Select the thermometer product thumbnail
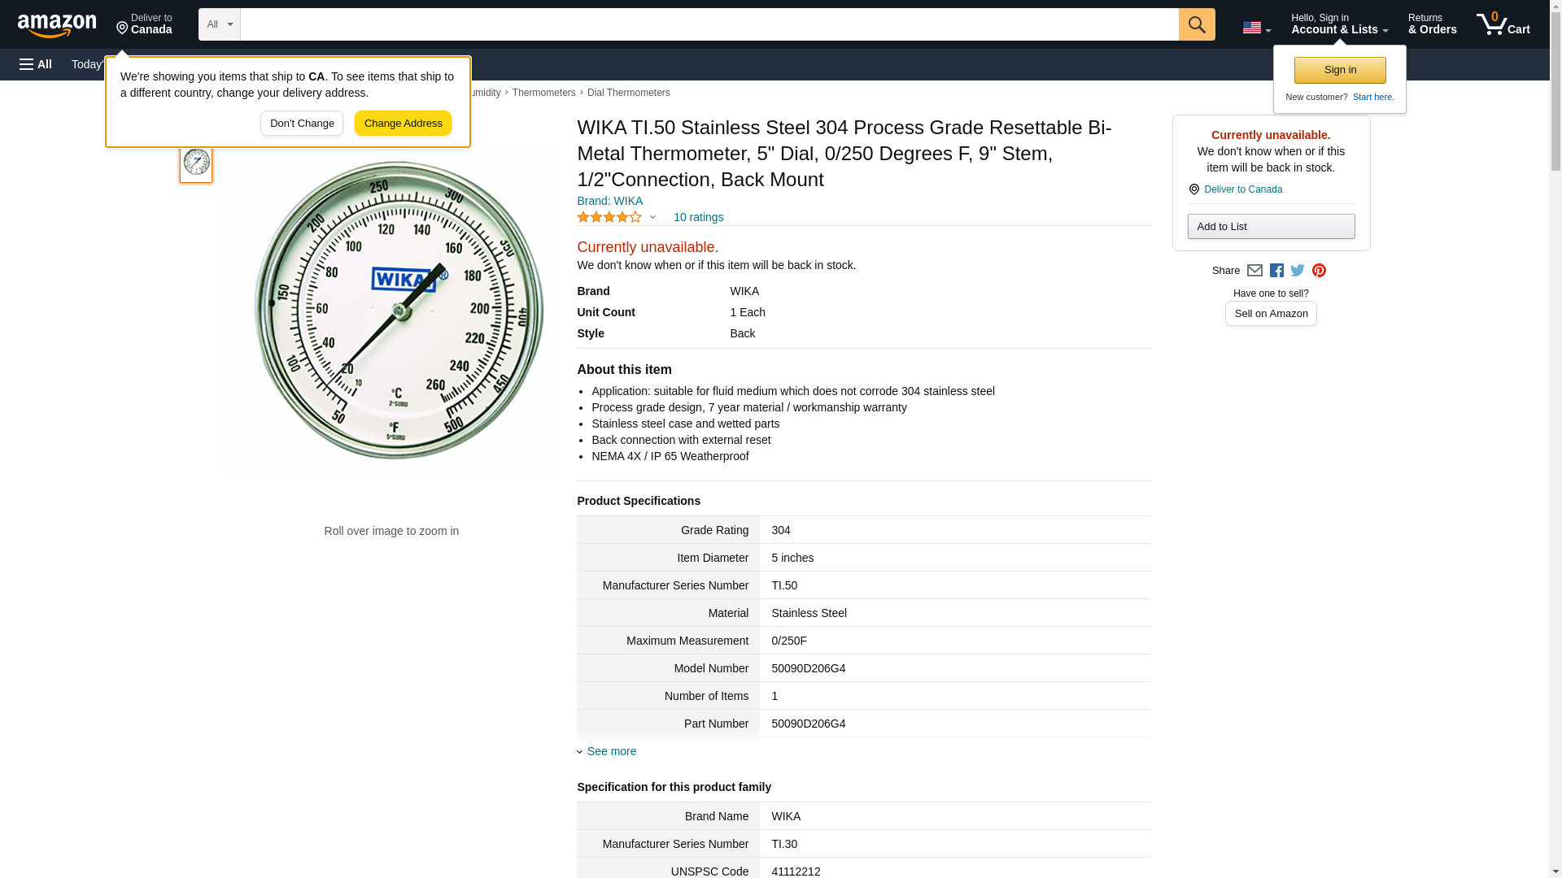Screen dimensions: 1562x878 (x=196, y=163)
